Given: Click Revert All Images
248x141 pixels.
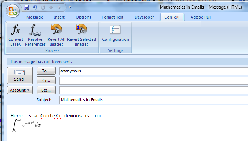Looking at the screenshot, I should (56, 35).
